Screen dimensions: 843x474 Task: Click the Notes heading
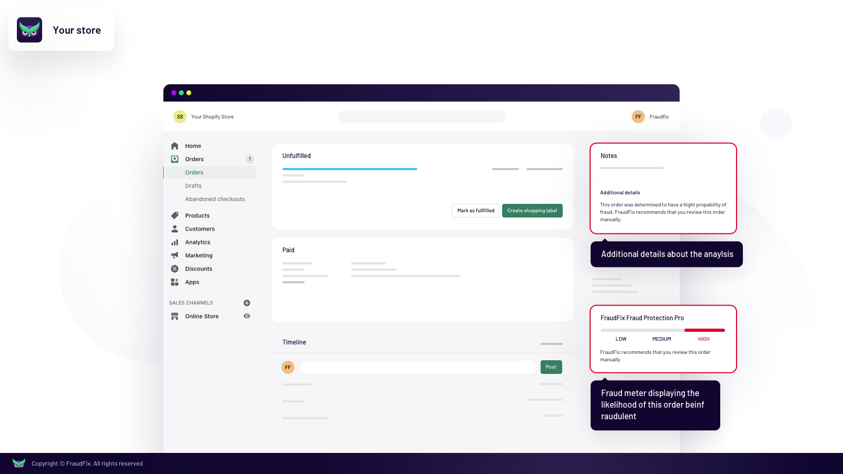[x=609, y=156]
